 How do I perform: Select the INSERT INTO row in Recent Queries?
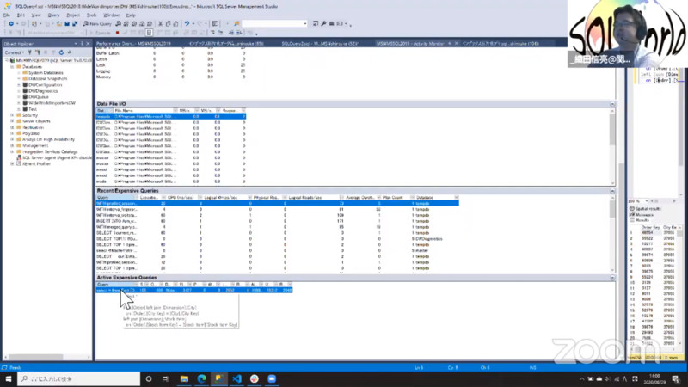(277, 221)
